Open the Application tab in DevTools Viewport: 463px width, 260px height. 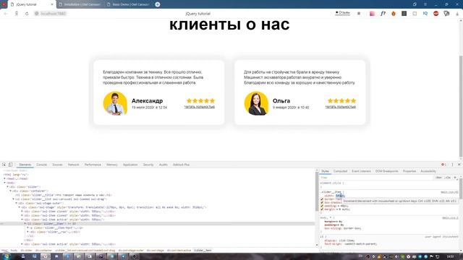[130, 165]
